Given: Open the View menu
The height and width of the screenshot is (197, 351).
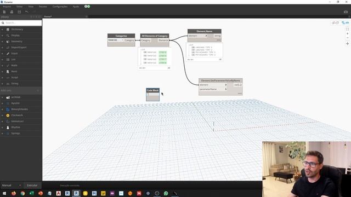Looking at the screenshot, I should (31, 7).
